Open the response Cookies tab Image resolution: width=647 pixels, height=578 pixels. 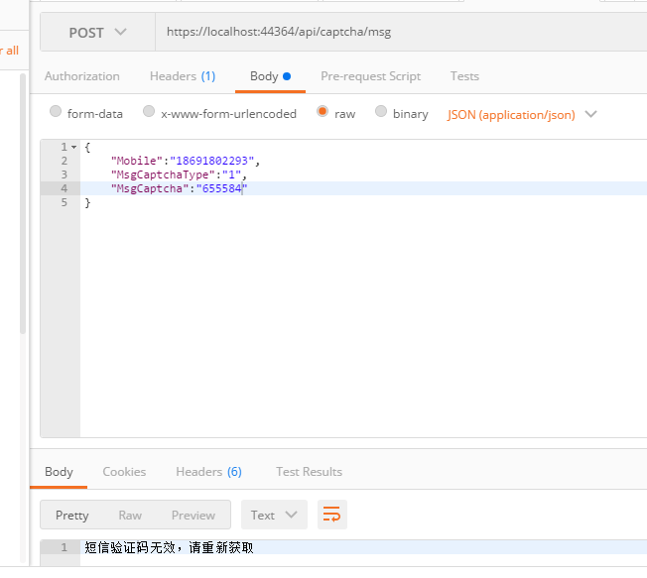tap(124, 472)
